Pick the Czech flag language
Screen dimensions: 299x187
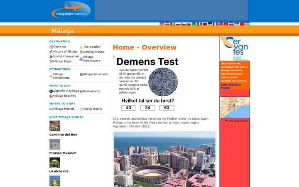point(183,24)
